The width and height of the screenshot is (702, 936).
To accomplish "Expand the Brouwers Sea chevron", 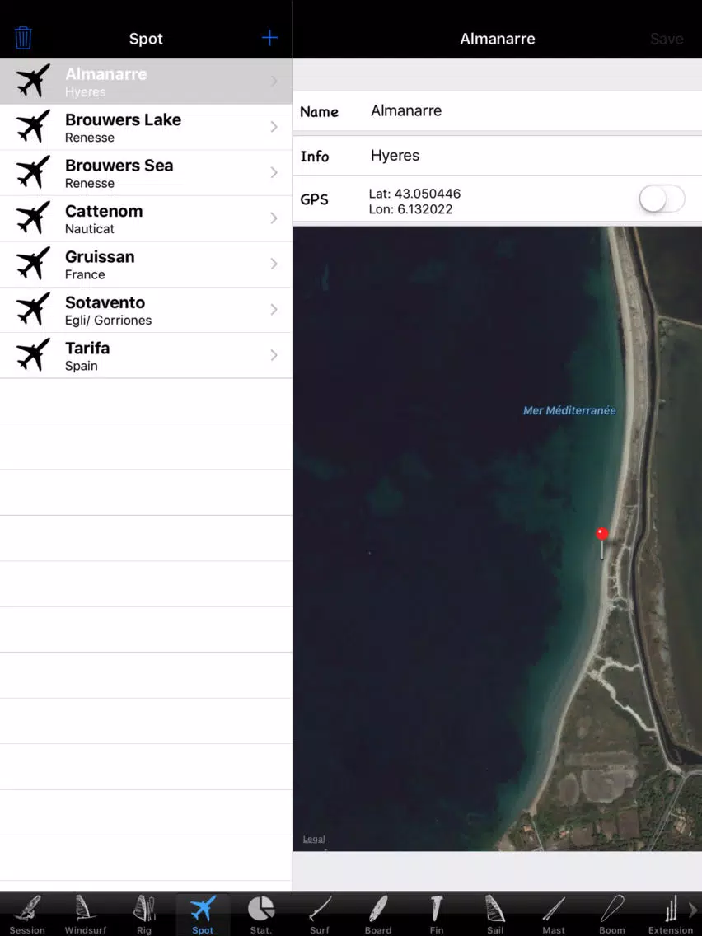I will point(274,172).
